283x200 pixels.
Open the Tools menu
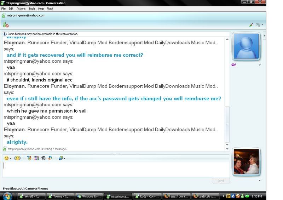tap(32, 8)
